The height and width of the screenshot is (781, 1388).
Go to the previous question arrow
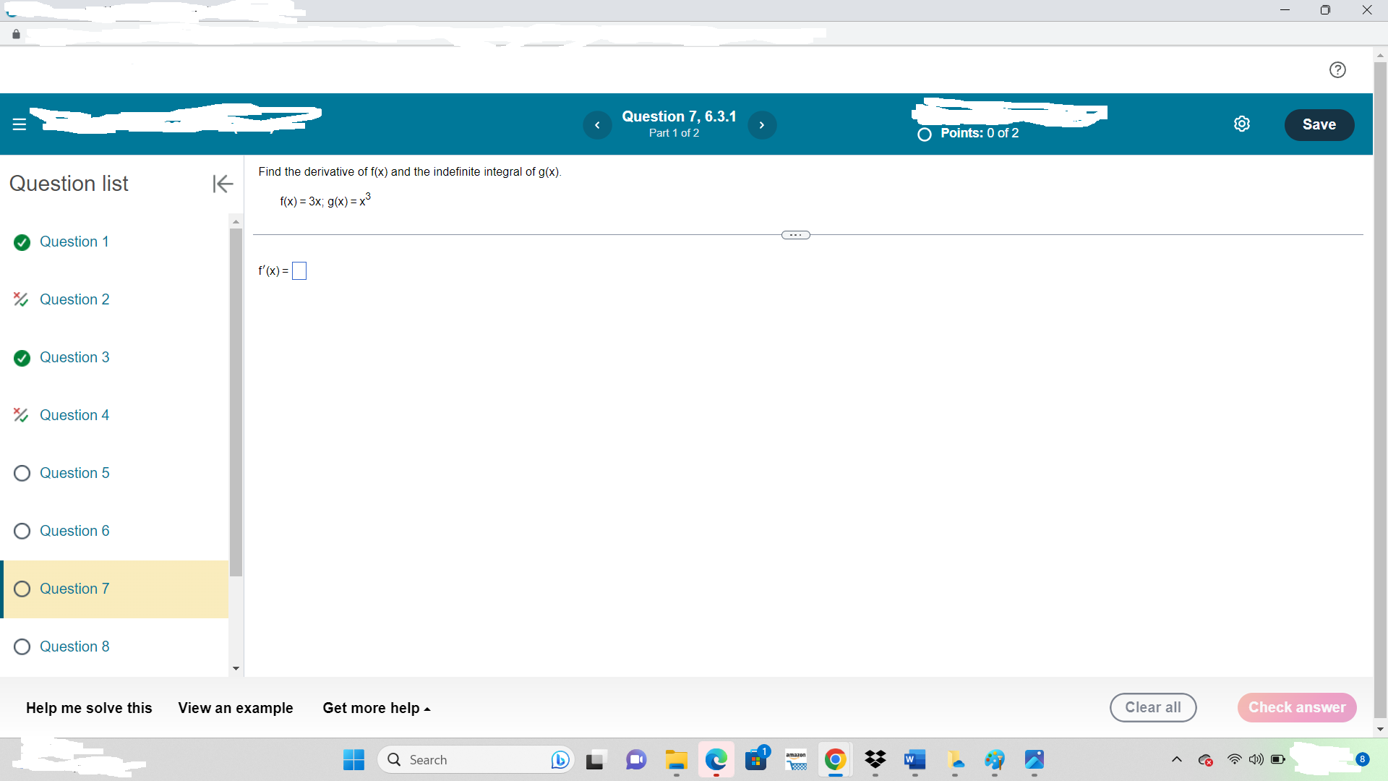(597, 125)
